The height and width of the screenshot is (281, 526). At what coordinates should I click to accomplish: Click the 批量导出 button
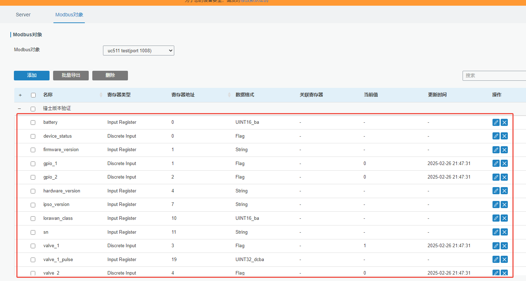tap(71, 75)
